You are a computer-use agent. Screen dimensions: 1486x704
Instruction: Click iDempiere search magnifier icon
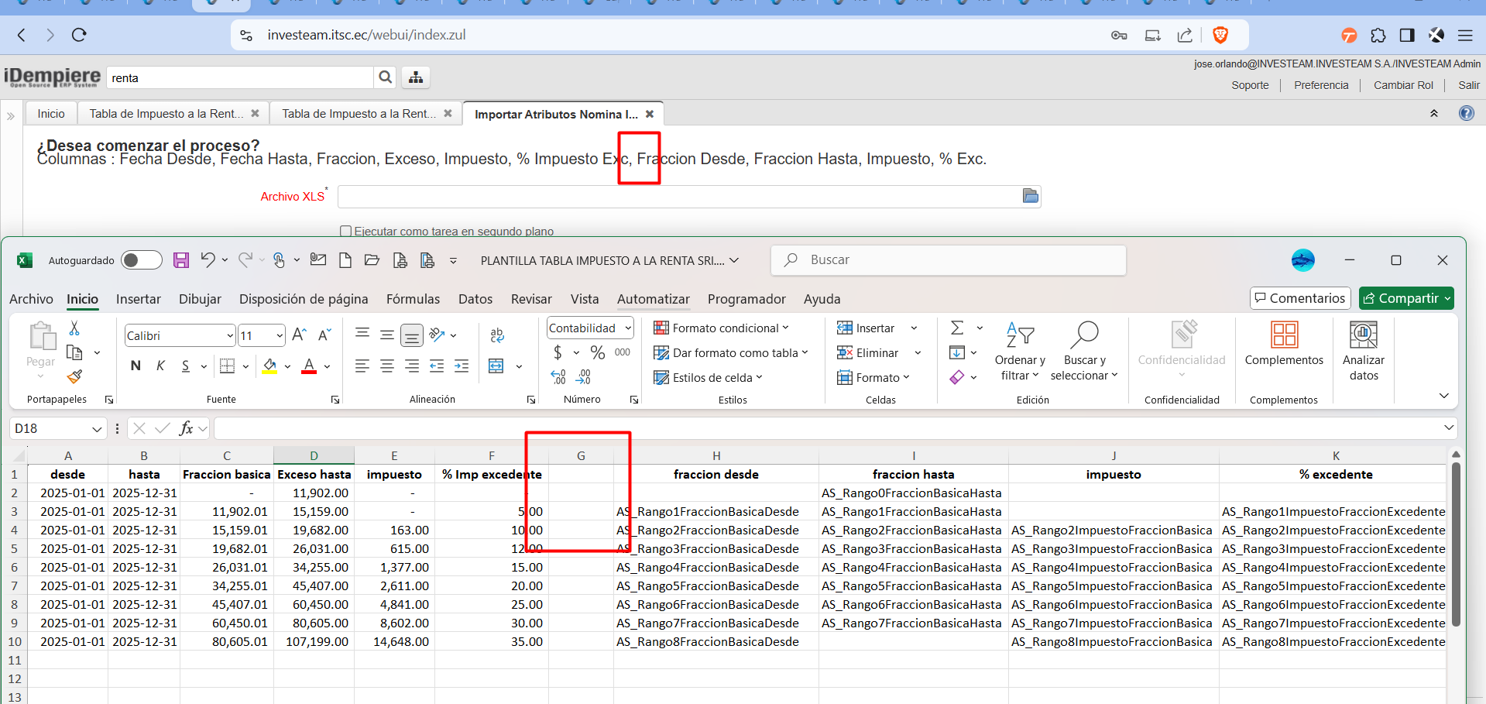pos(385,77)
